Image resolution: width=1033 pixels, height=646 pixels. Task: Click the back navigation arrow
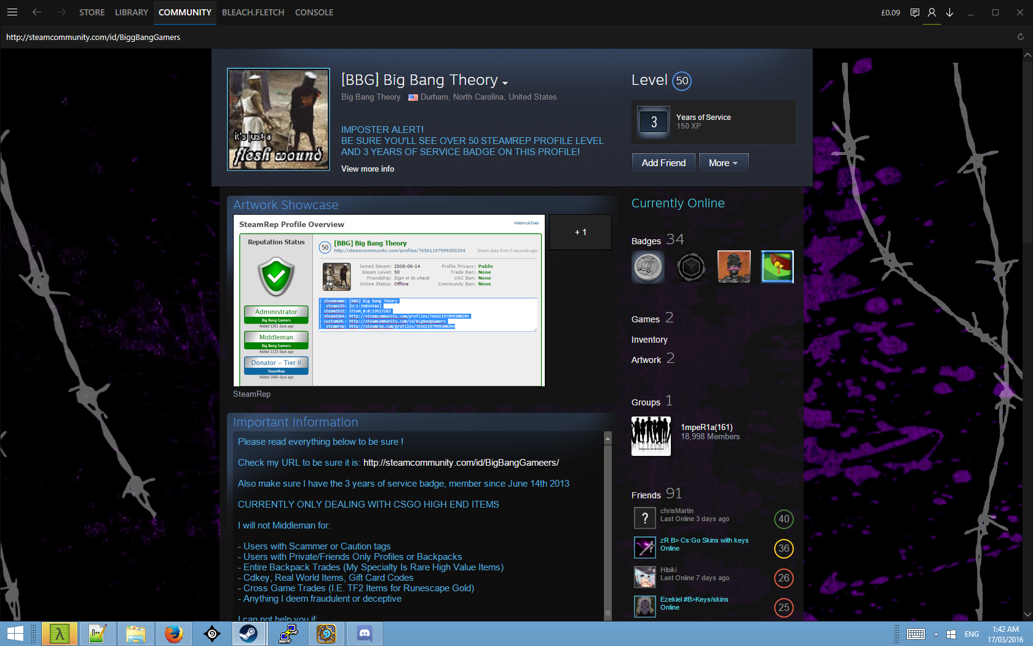click(x=37, y=12)
